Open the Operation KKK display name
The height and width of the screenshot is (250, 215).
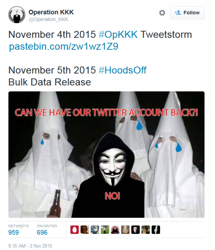[x=51, y=12]
